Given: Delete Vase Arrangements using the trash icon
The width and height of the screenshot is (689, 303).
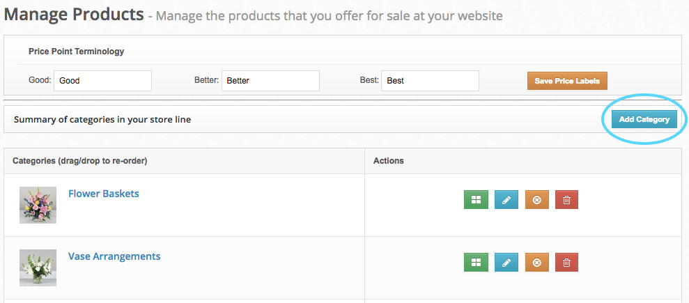Looking at the screenshot, I should (x=566, y=263).
